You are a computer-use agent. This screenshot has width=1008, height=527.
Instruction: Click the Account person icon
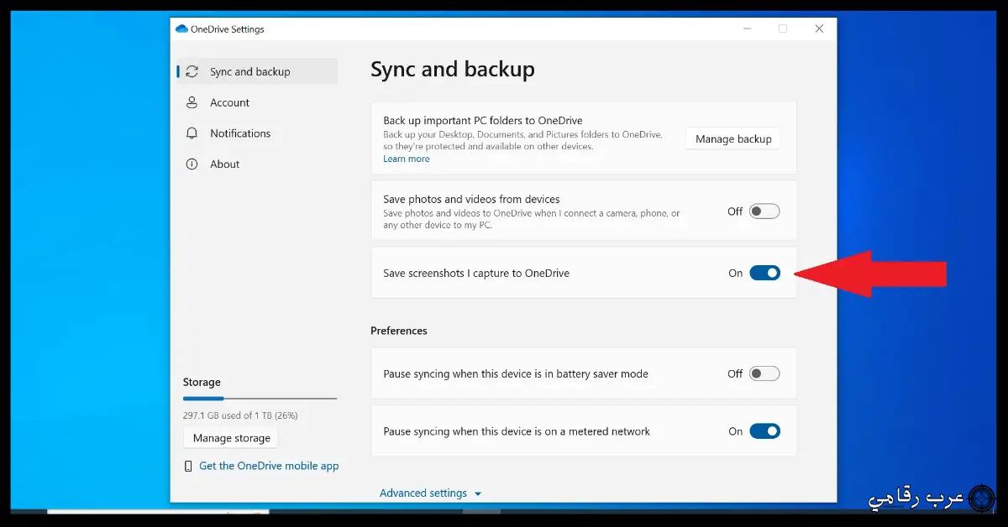[192, 102]
